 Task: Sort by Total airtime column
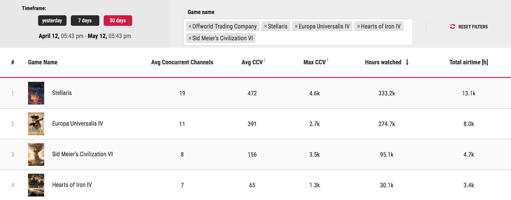pyautogui.click(x=469, y=62)
